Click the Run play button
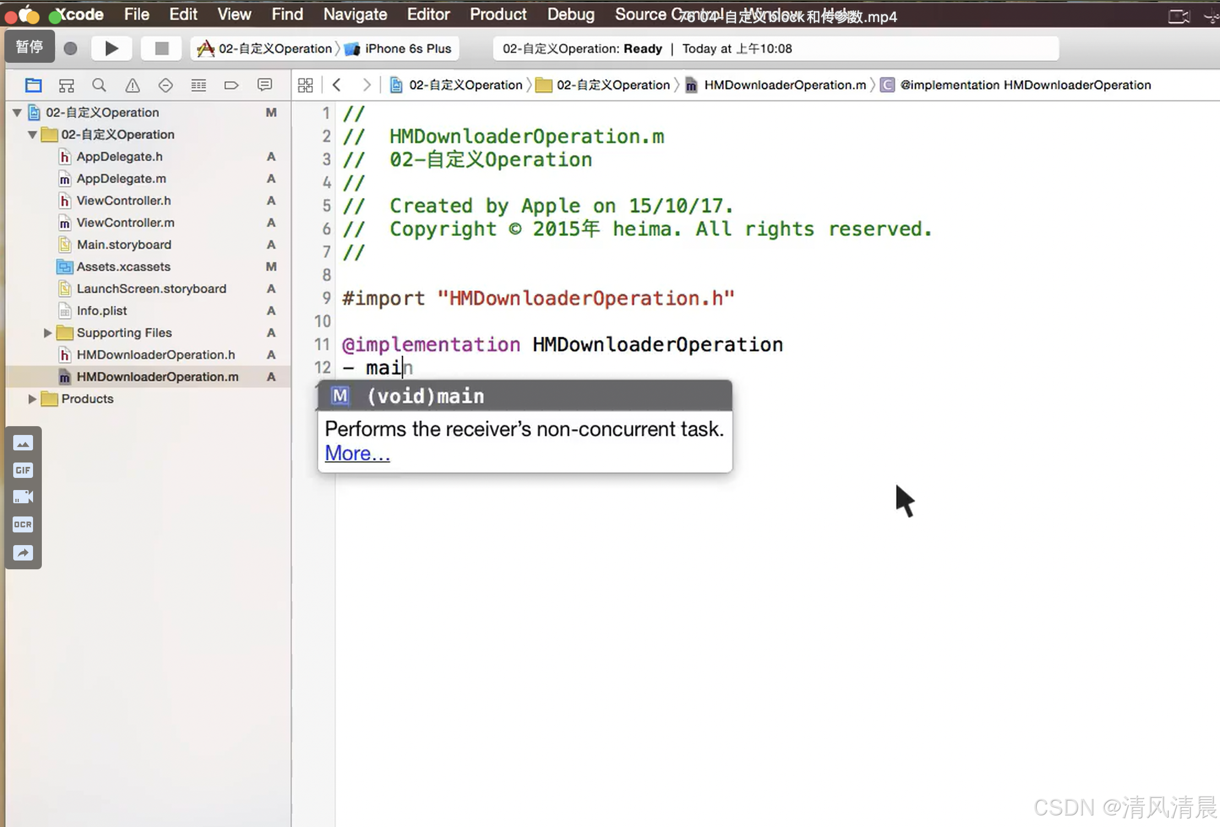The height and width of the screenshot is (827, 1220). (x=111, y=48)
